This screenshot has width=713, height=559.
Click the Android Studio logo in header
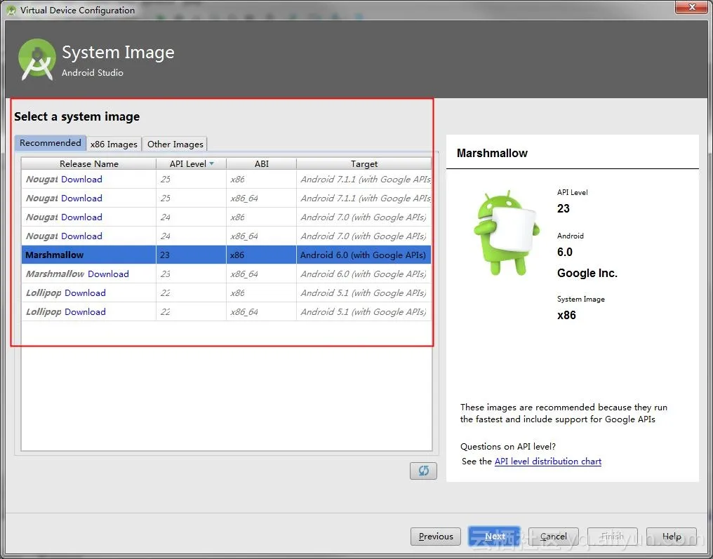(x=36, y=60)
